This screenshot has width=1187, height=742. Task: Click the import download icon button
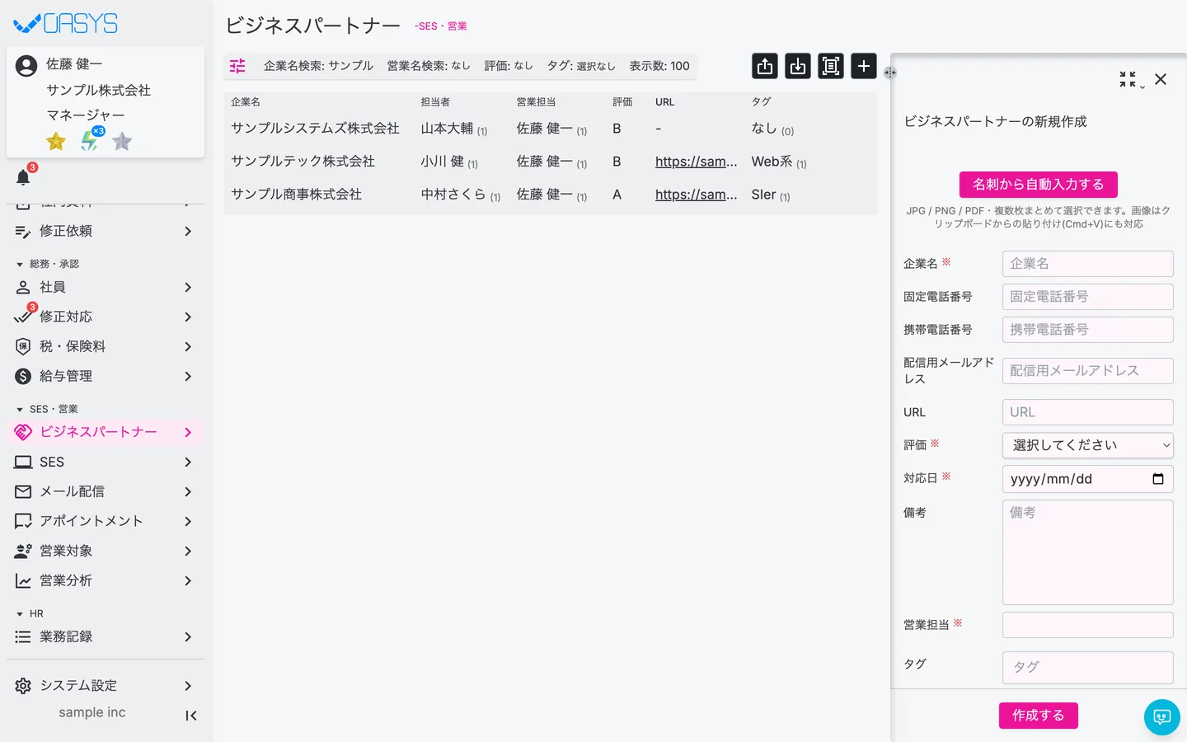pos(798,66)
